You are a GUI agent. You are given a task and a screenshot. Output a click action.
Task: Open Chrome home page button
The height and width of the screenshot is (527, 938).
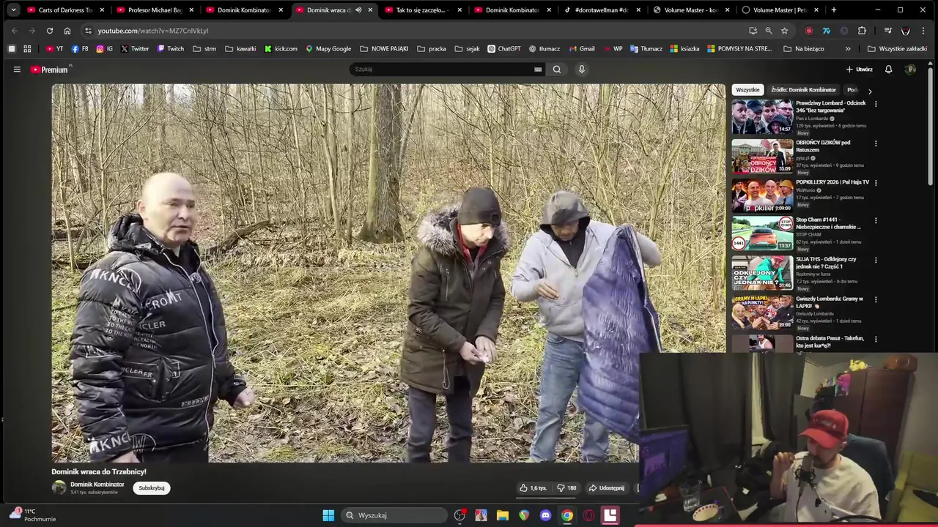coord(67,31)
